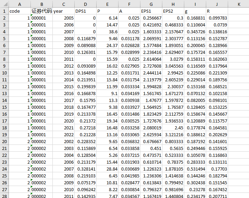
Task: Select price cell 24.37
Action: pyautogui.click(x=107, y=45)
